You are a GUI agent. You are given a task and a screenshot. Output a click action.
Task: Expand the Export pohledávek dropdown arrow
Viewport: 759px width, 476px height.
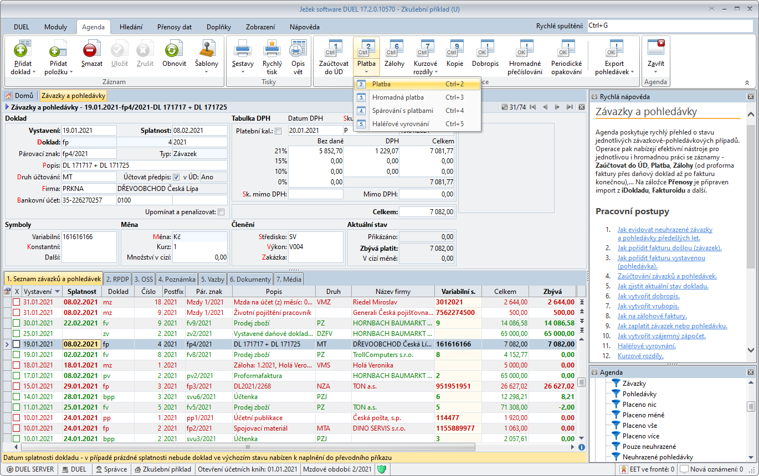tap(632, 72)
